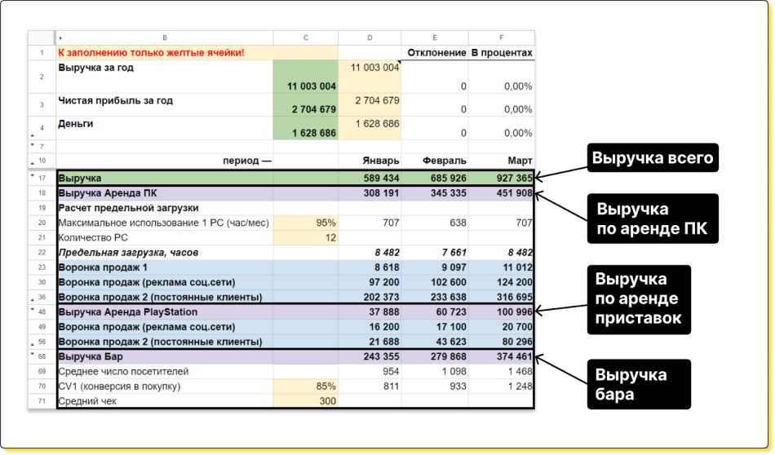This screenshot has height=455, width=775.
Task: Expand hidden rows with arrow at row 17
Action: [32, 174]
